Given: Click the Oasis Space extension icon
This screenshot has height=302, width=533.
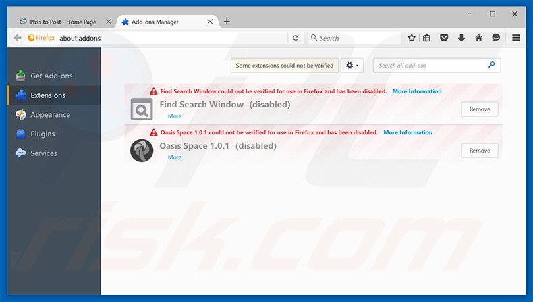Looking at the screenshot, I should 142,150.
